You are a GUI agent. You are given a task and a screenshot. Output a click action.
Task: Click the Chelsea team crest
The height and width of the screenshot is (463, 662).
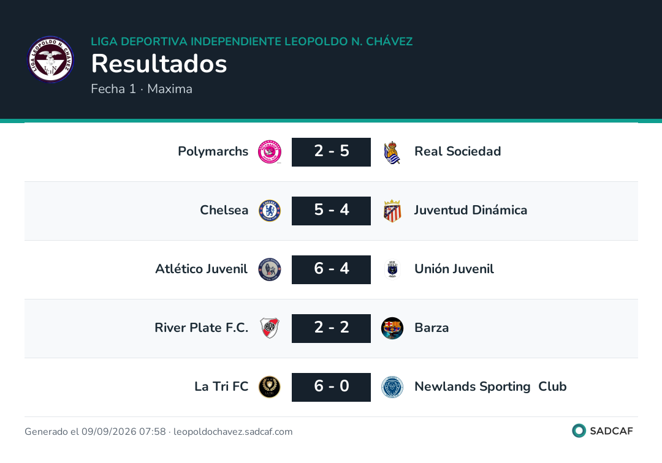pyautogui.click(x=270, y=211)
